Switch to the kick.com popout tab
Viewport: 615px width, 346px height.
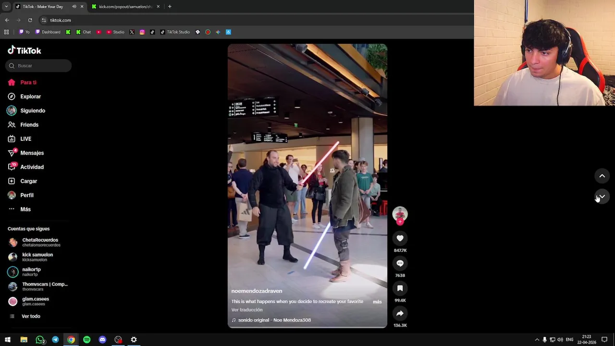click(x=125, y=7)
